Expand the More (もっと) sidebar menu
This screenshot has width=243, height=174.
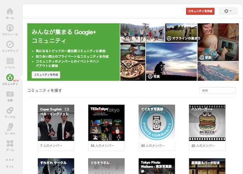10,161
